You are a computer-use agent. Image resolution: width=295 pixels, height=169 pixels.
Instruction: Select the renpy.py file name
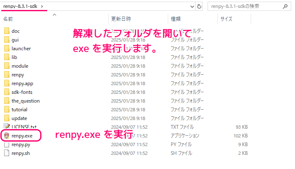[x=21, y=145]
